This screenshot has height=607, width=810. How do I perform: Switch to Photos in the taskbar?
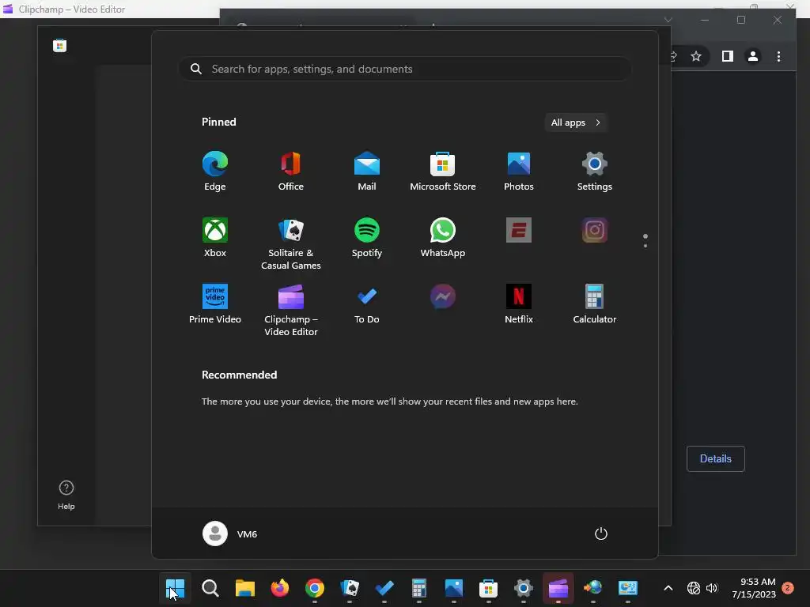(x=454, y=588)
